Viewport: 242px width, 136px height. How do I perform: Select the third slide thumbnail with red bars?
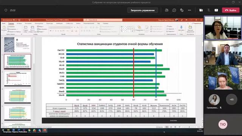[x=17, y=79]
